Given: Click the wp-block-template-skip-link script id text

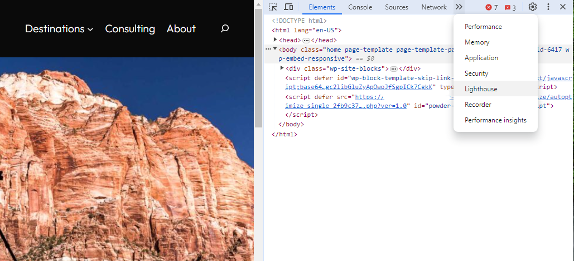Looking at the screenshot, I should (x=402, y=78).
